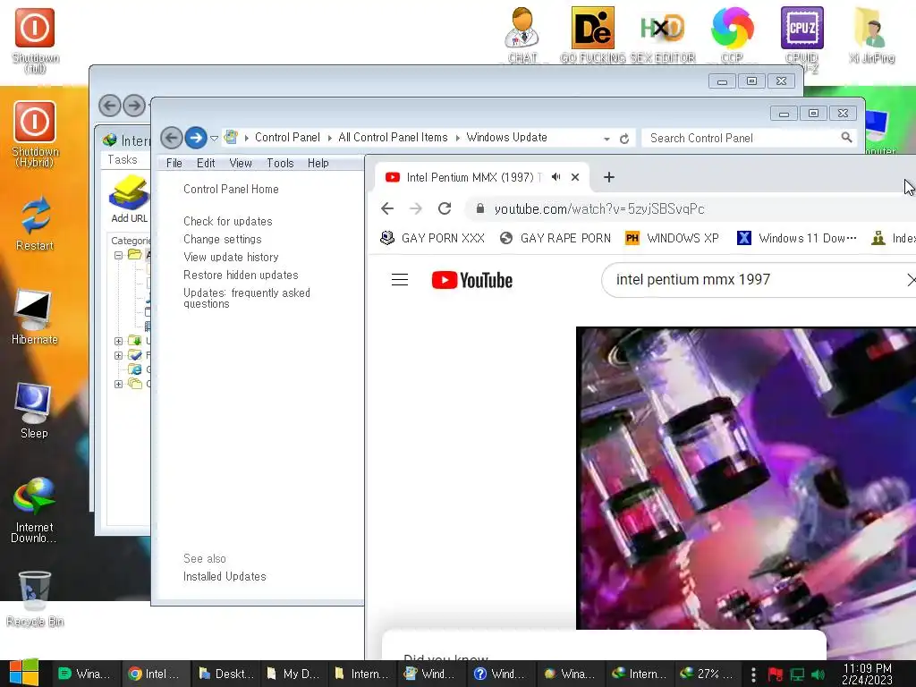Screen dimensions: 916x687
Task: Click the Search Control Panel magnifier icon
Action: 846,137
